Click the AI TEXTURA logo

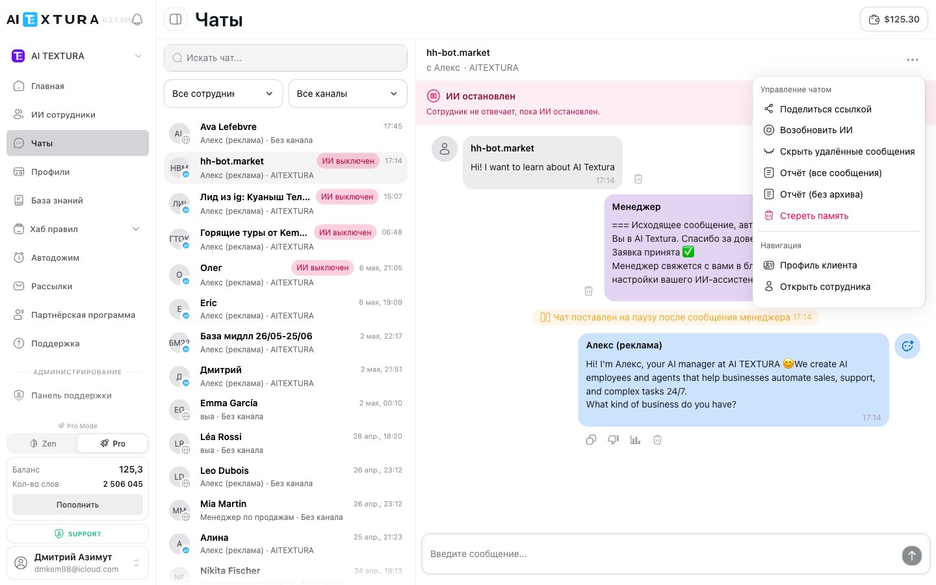click(x=53, y=19)
